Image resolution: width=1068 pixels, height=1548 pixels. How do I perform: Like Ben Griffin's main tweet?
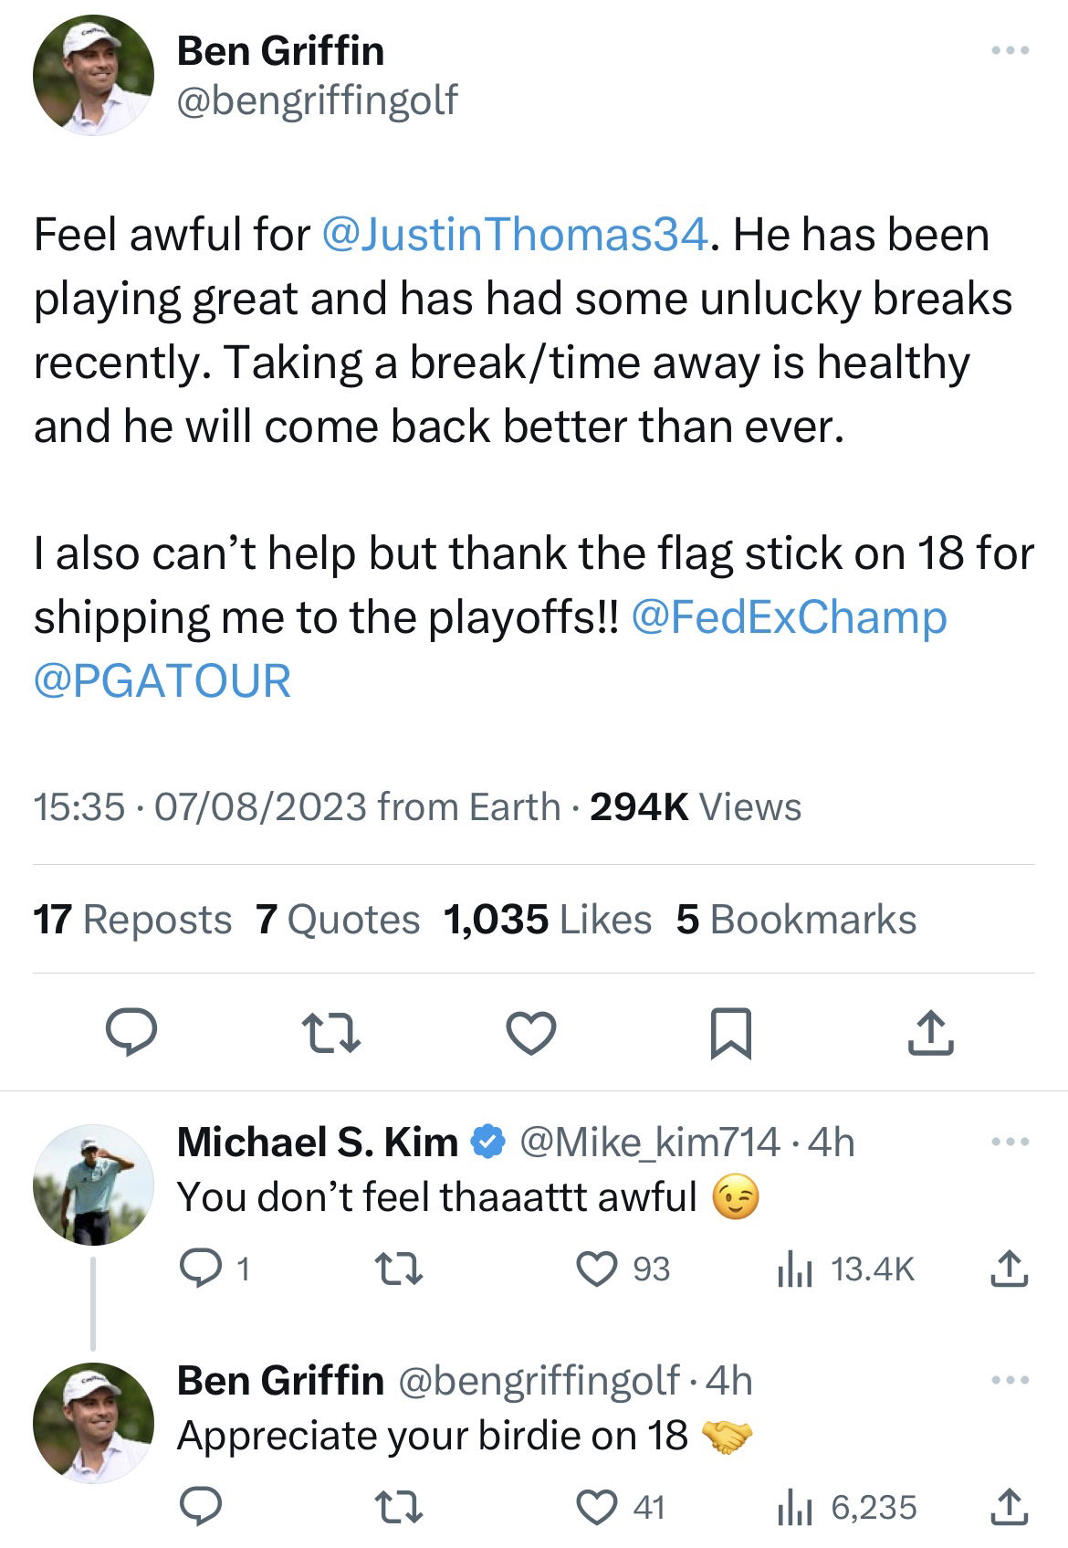click(x=530, y=1034)
